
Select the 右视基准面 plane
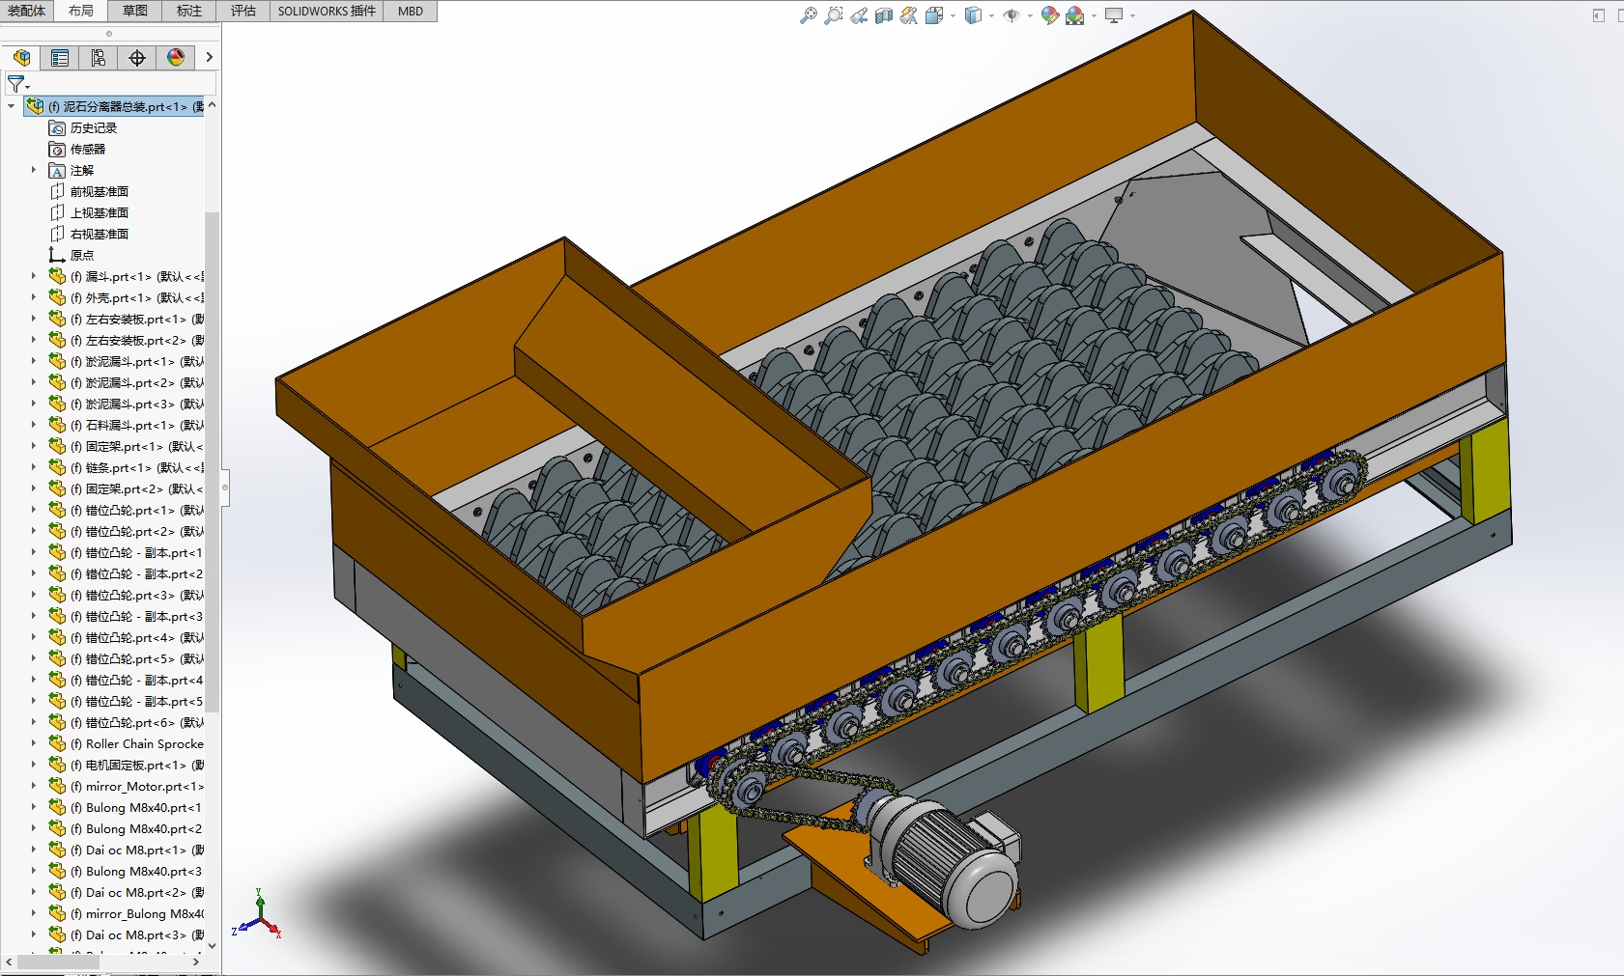pos(100,234)
